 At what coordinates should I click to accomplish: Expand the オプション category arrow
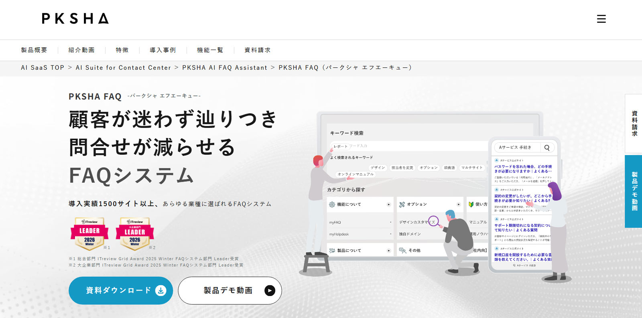(x=458, y=205)
